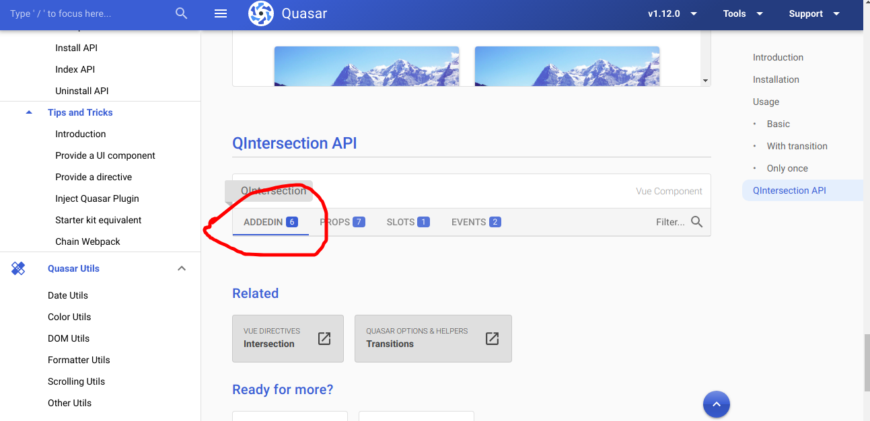Click the hamburger menu icon
Viewport: 870px width, 421px height.
click(221, 13)
